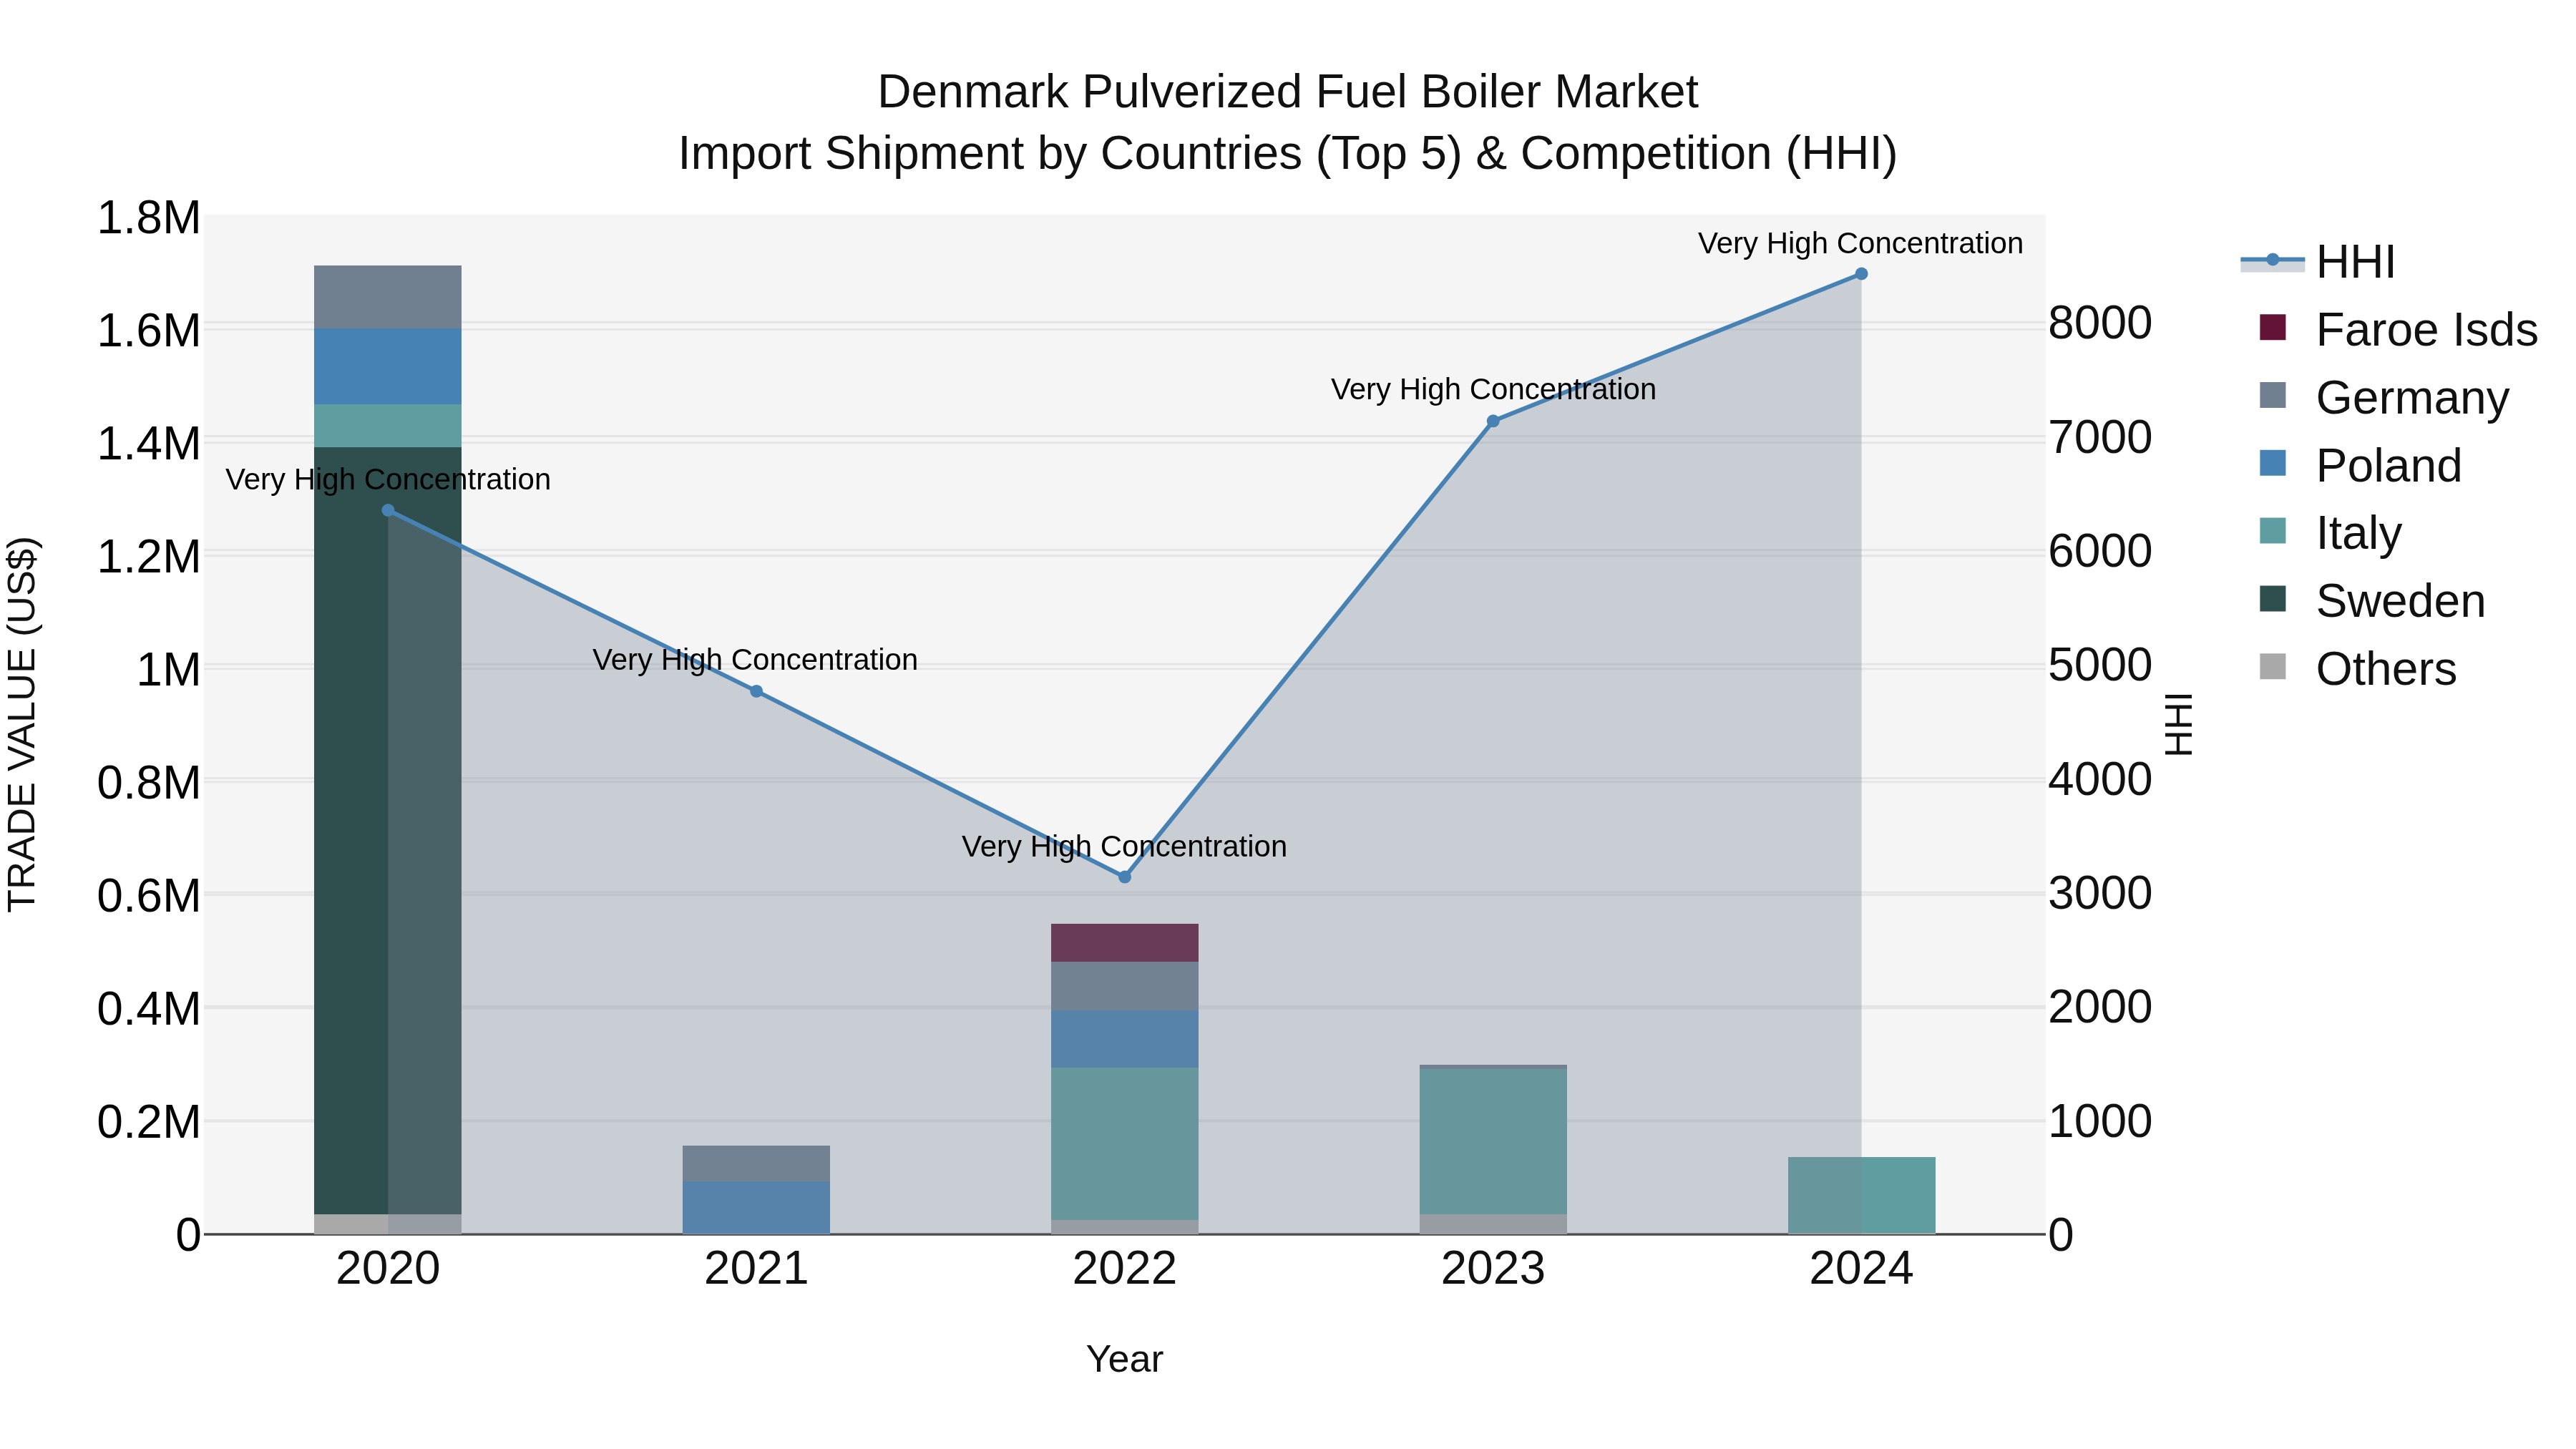Click the HHI data point for 2021
This screenshot has width=2576, height=1449.
pos(756,691)
